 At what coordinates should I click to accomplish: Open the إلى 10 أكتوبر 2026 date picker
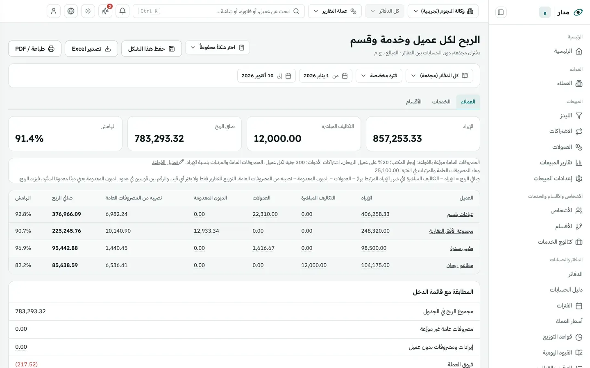[266, 76]
